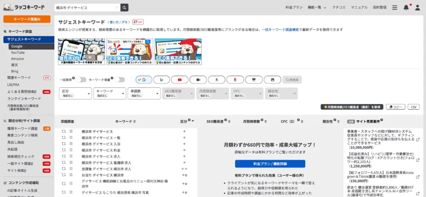This screenshot has width=426, height=197.
Task: Open the 月間検索数 filter dropdown
Action: tap(213, 94)
